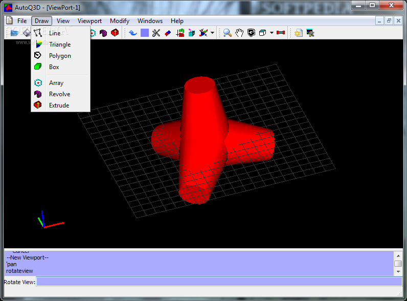Select the hand pan tool
The width and height of the screenshot is (407, 301).
pyautogui.click(x=239, y=33)
